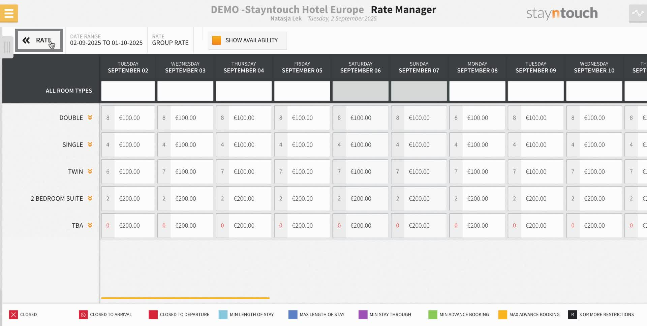This screenshot has height=326, width=647.
Task: Open Single rate cell for September 10
Action: (x=594, y=145)
